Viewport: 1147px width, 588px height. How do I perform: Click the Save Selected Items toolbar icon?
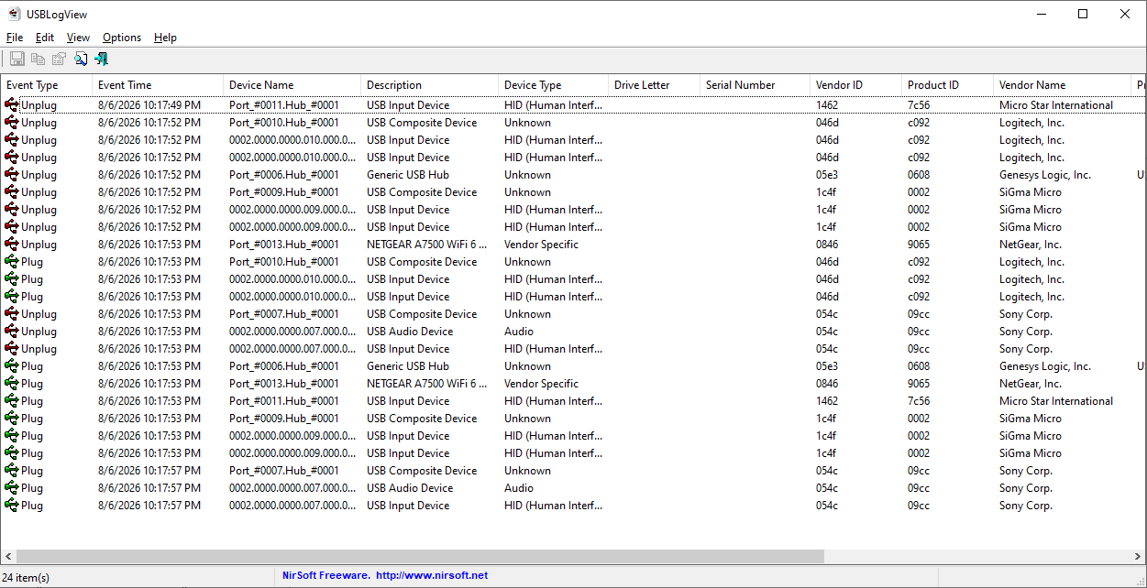coord(17,60)
